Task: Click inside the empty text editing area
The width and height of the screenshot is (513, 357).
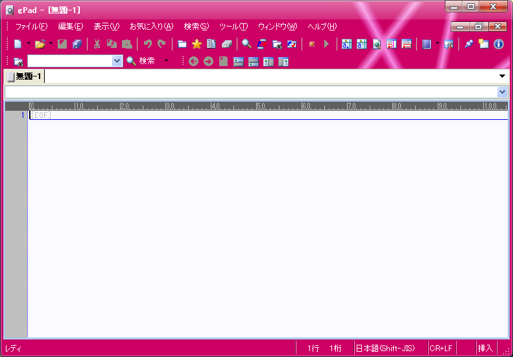Action: coord(259,227)
